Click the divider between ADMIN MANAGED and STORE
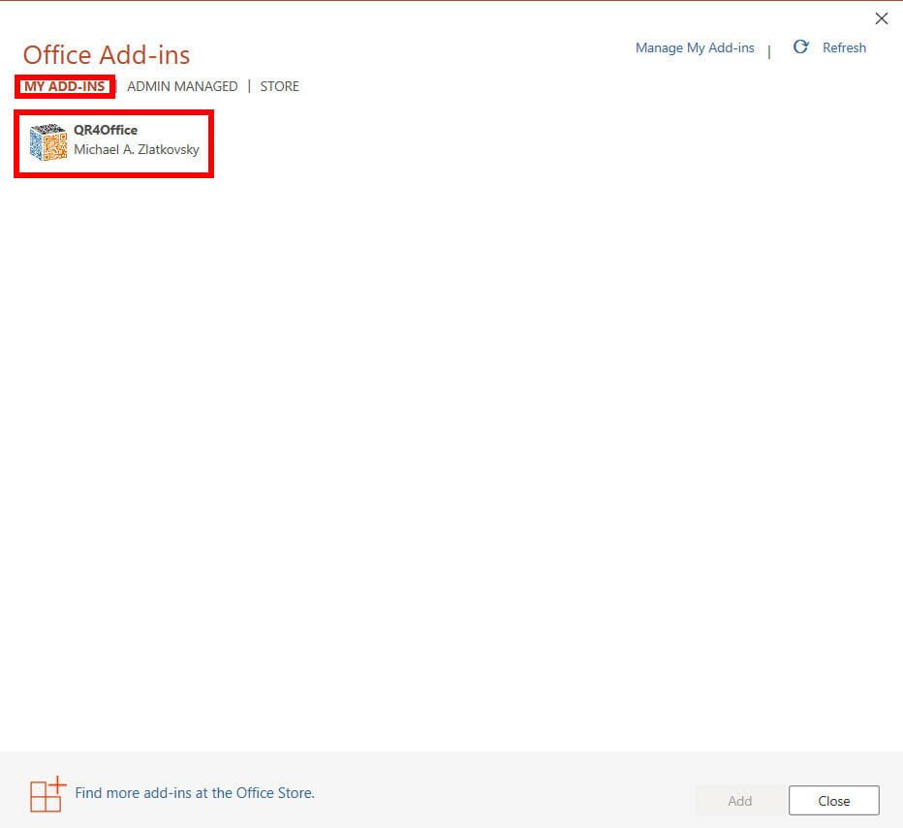Screen dimensions: 903x828 click(x=249, y=86)
